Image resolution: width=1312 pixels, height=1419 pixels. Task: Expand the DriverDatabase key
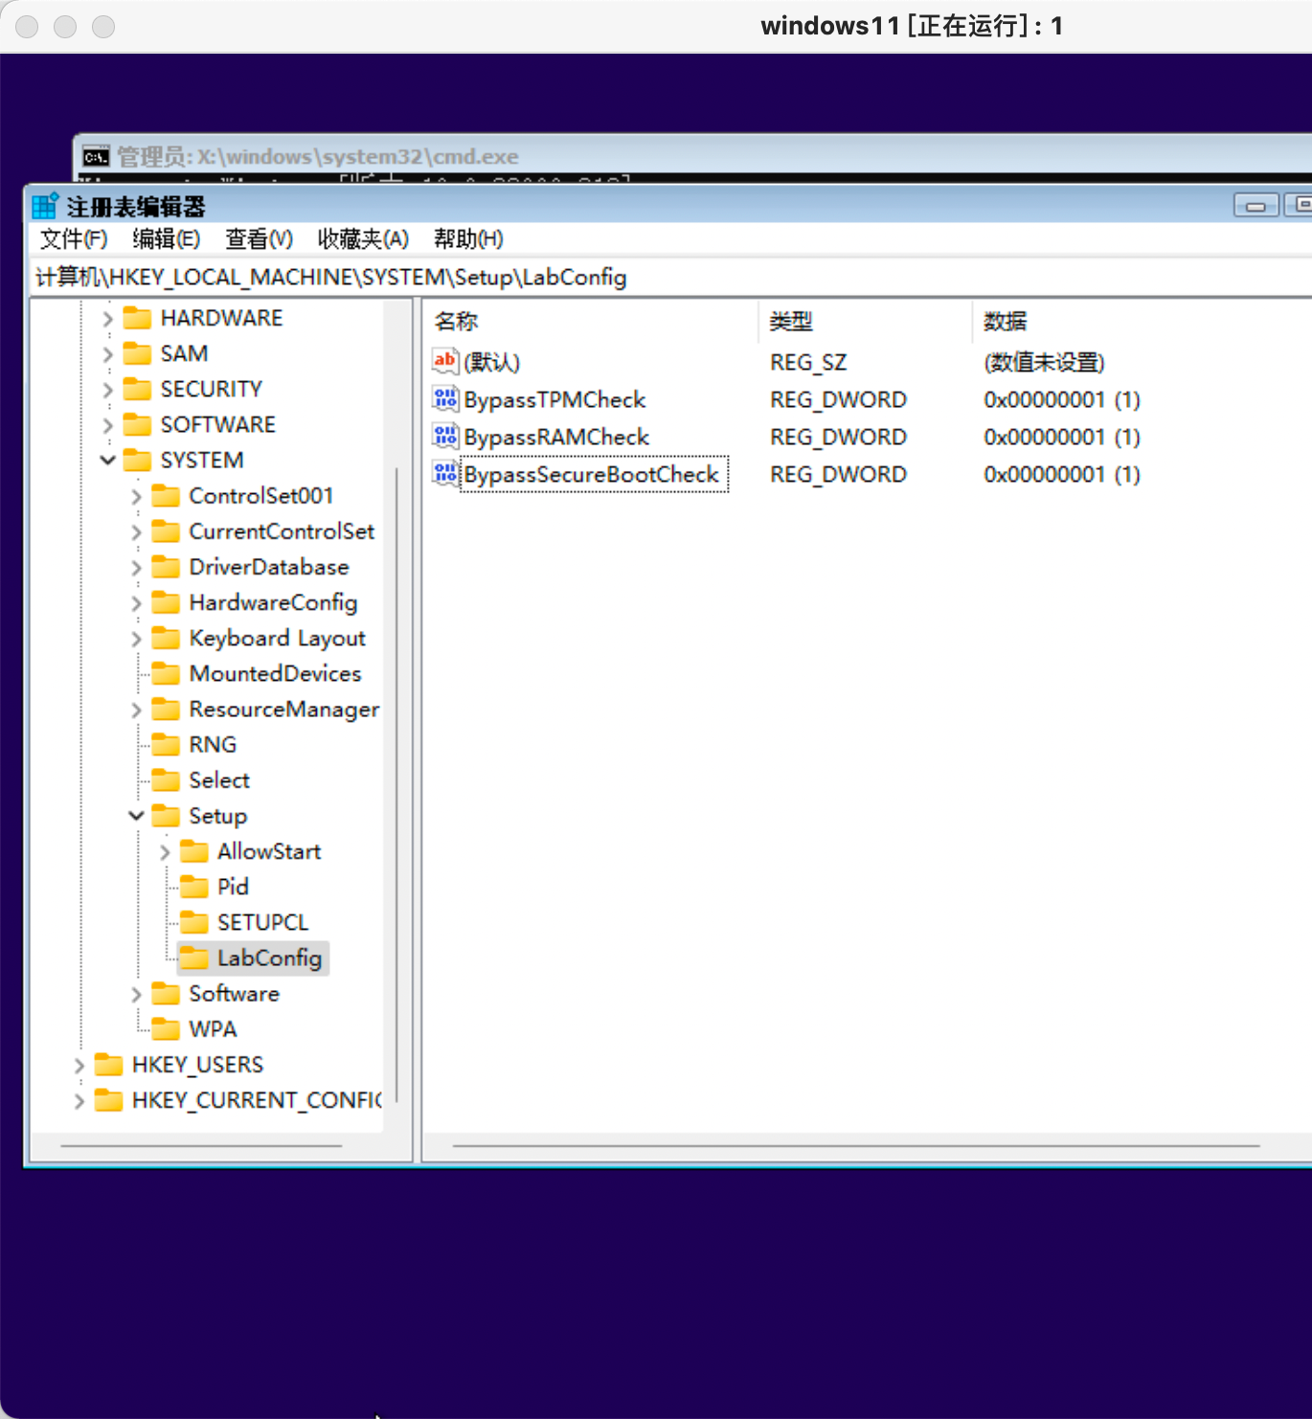pos(136,568)
